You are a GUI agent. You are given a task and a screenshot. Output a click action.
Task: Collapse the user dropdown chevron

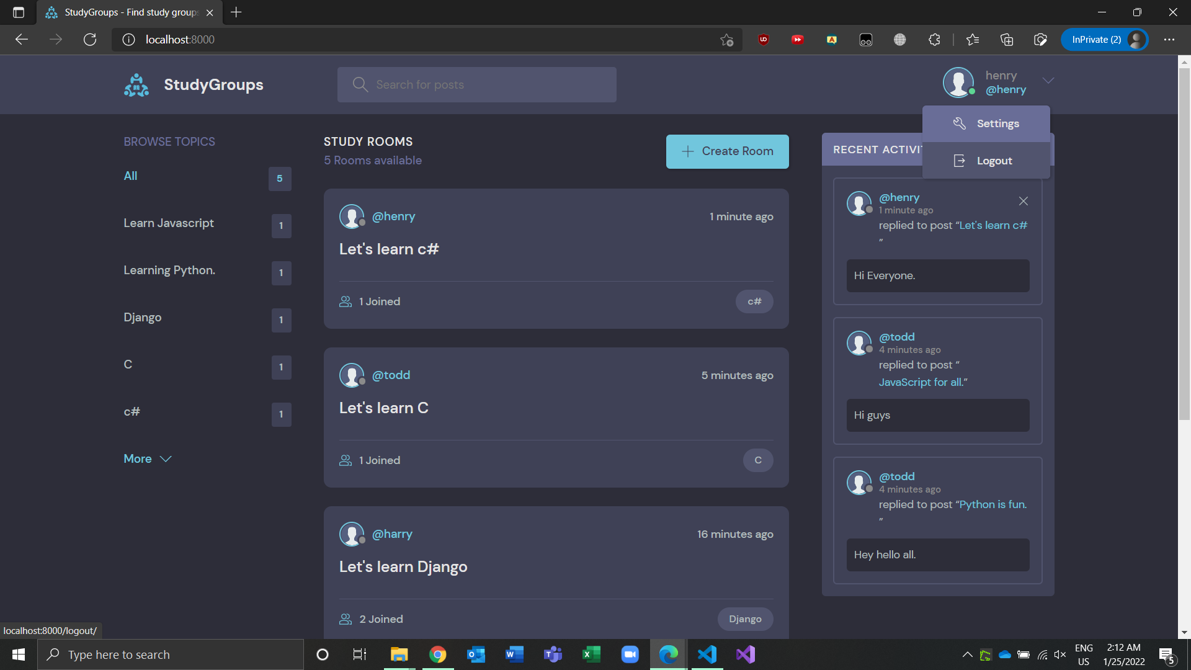point(1048,81)
